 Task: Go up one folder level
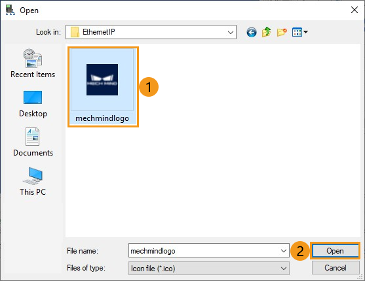pyautogui.click(x=266, y=32)
